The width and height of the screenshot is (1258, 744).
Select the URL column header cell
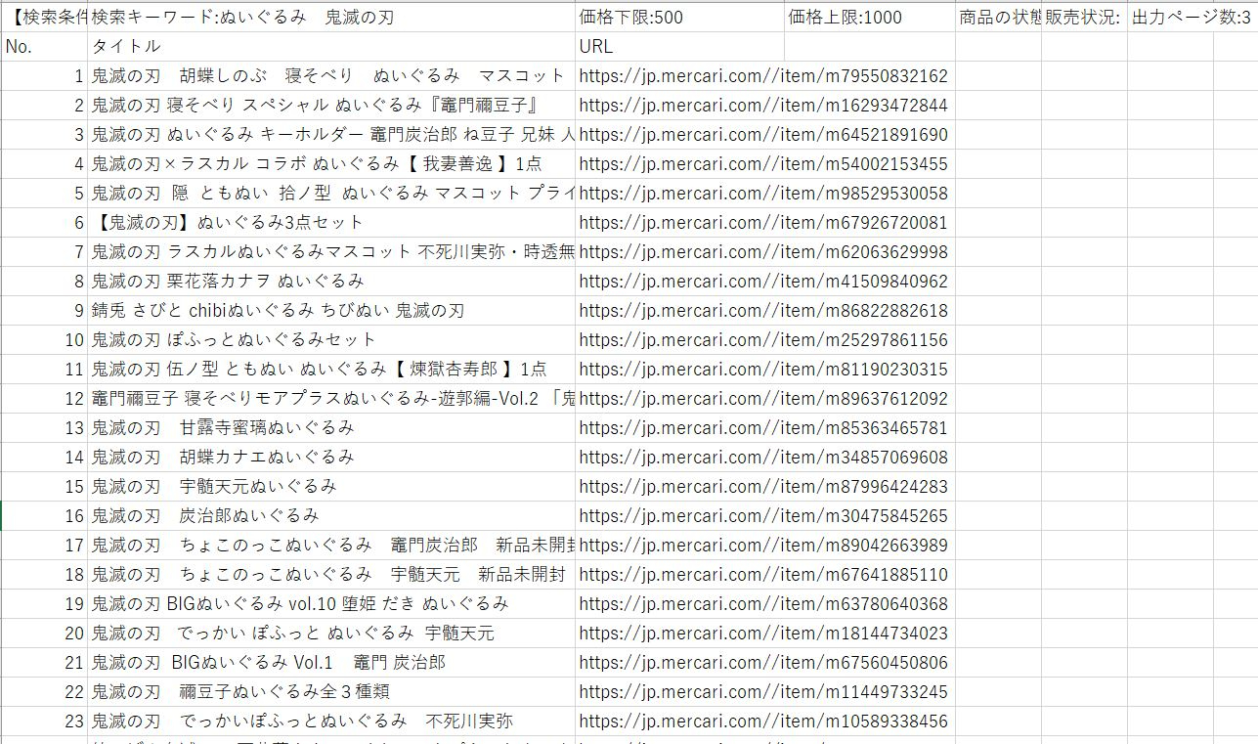(x=679, y=46)
